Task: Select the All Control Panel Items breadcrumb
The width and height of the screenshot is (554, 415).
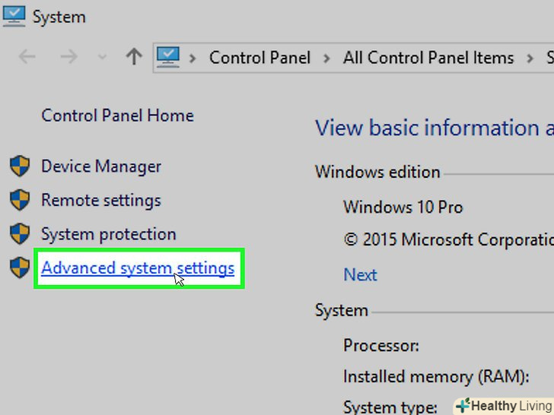Action: (428, 58)
